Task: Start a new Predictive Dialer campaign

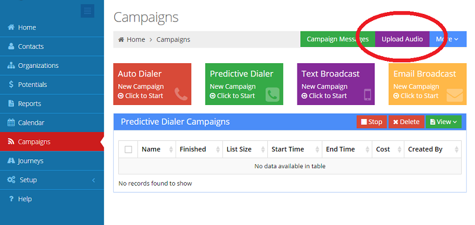Action: 244,84
